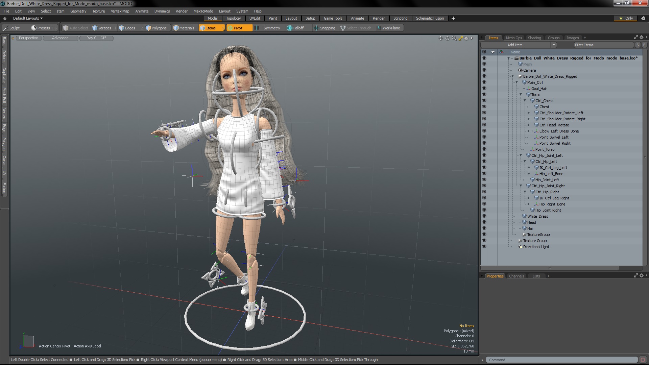Click record button beside Command field

[643, 360]
